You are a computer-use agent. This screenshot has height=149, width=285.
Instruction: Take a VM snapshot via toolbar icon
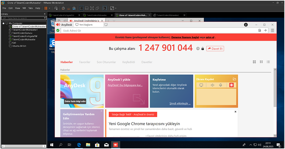[63, 8]
